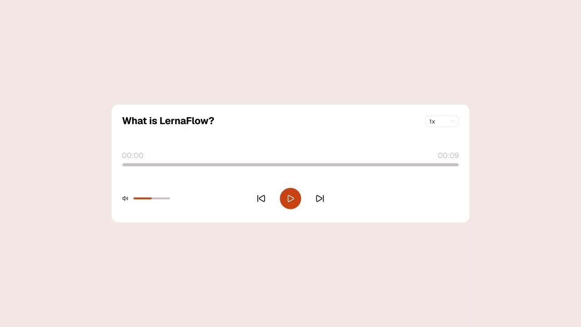Viewport: 581px width, 327px height.
Task: Click the 00:09 duration label
Action: [x=448, y=155]
